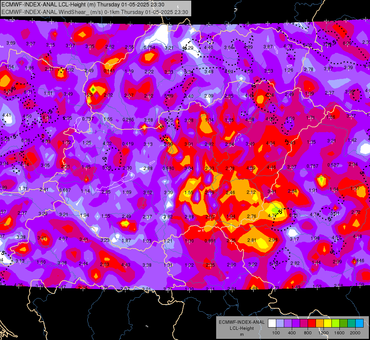Click wind shear value 5.01
Image resolution: width=370 pixels, height=340 pixels.
pyautogui.click(x=335, y=213)
